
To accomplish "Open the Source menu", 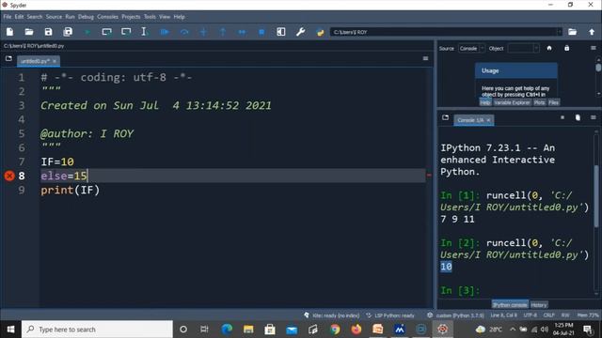I will (x=54, y=17).
